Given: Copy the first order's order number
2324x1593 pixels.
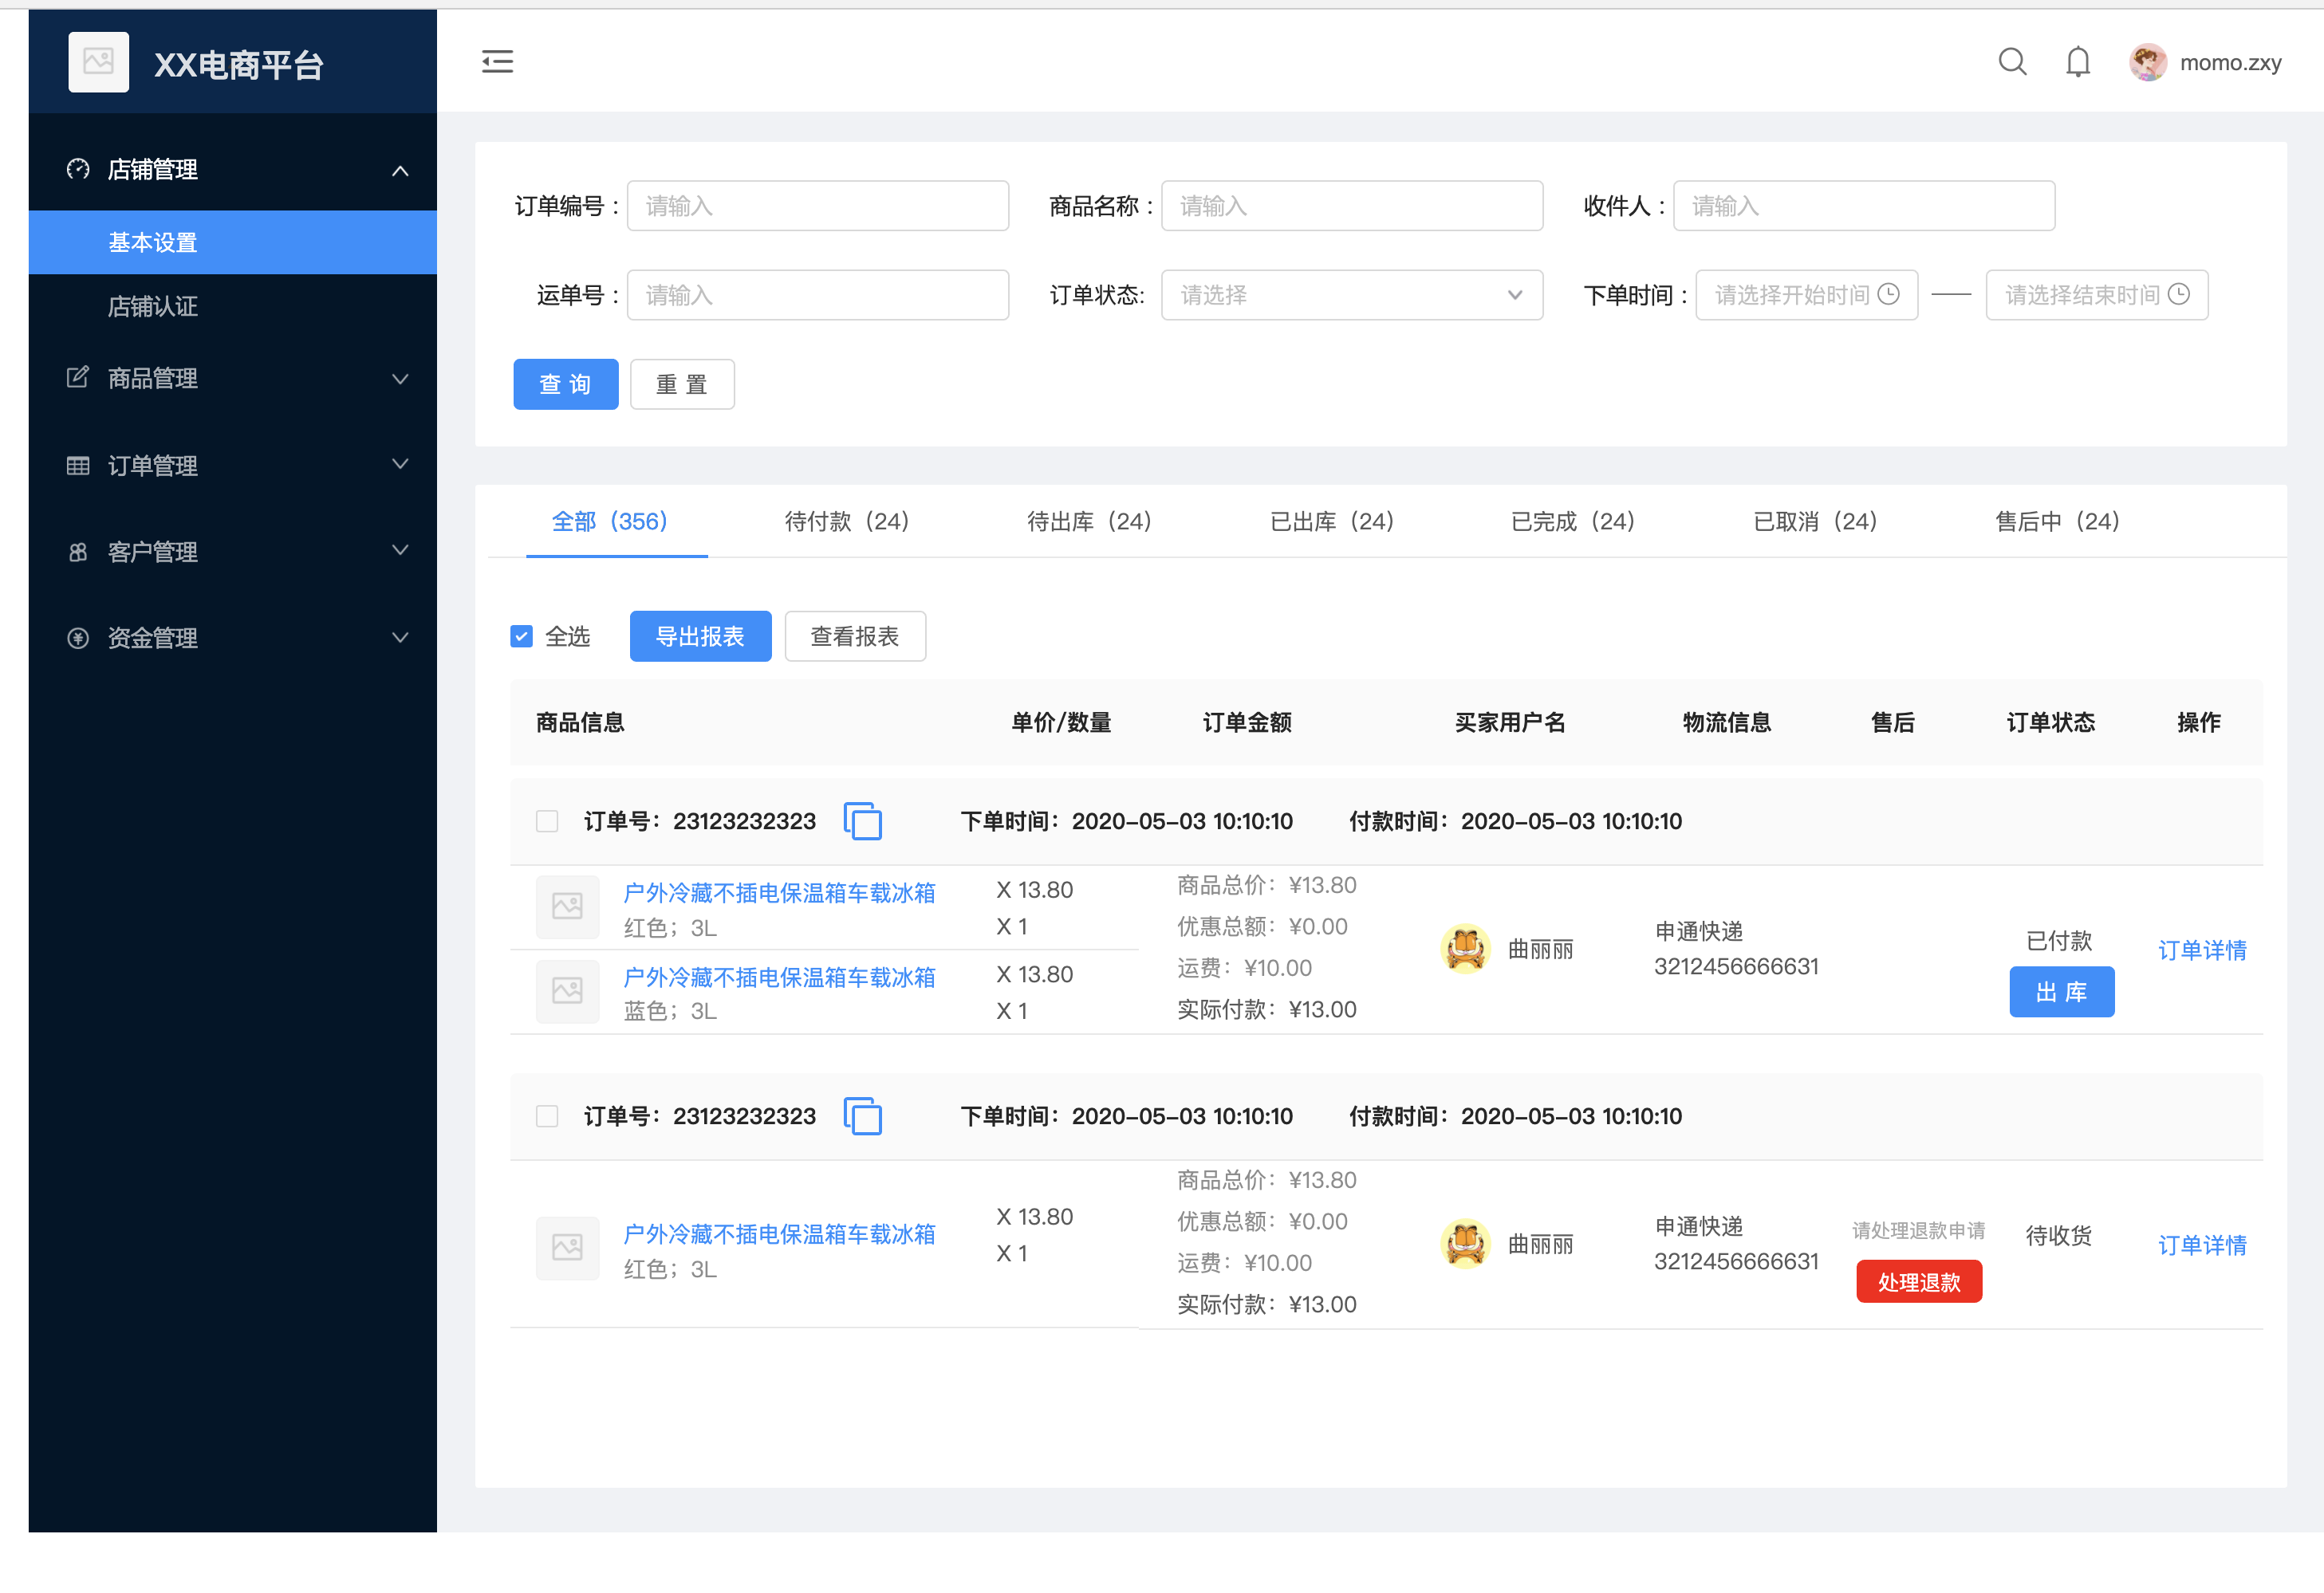Looking at the screenshot, I should [x=862, y=821].
